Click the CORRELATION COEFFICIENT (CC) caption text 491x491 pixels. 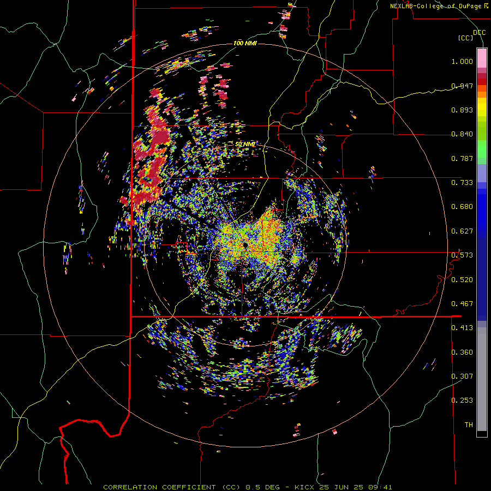coord(172,487)
